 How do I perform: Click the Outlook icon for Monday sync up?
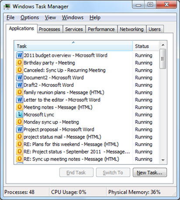tap(20, 122)
